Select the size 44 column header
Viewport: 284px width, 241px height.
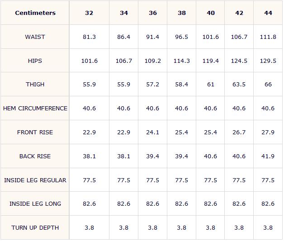(x=268, y=13)
